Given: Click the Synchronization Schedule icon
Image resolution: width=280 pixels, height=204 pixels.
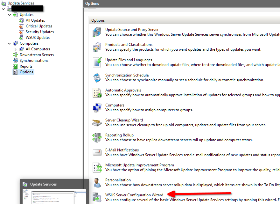Looking at the screenshot, I should [97, 78].
